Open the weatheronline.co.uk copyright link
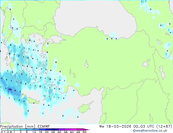The width and height of the screenshot is (173, 133). tap(150, 131)
